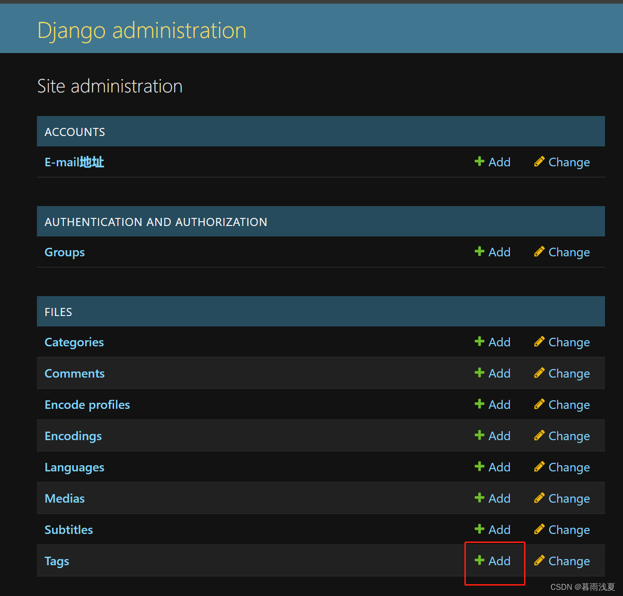
Task: Open the Categories model list
Action: [74, 342]
